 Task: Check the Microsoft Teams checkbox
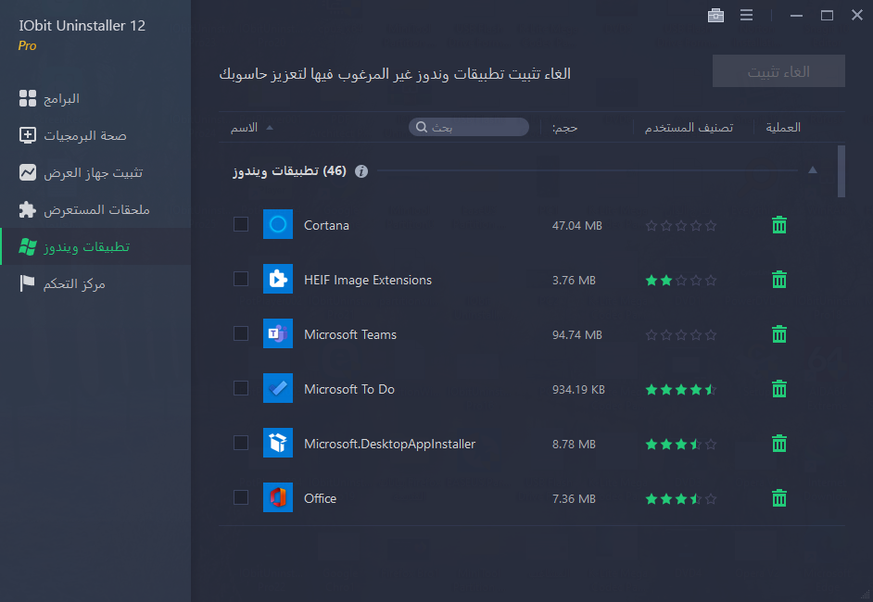click(241, 333)
